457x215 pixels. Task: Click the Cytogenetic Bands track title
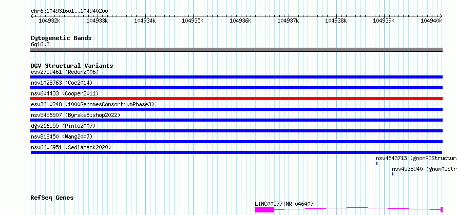tap(61, 38)
